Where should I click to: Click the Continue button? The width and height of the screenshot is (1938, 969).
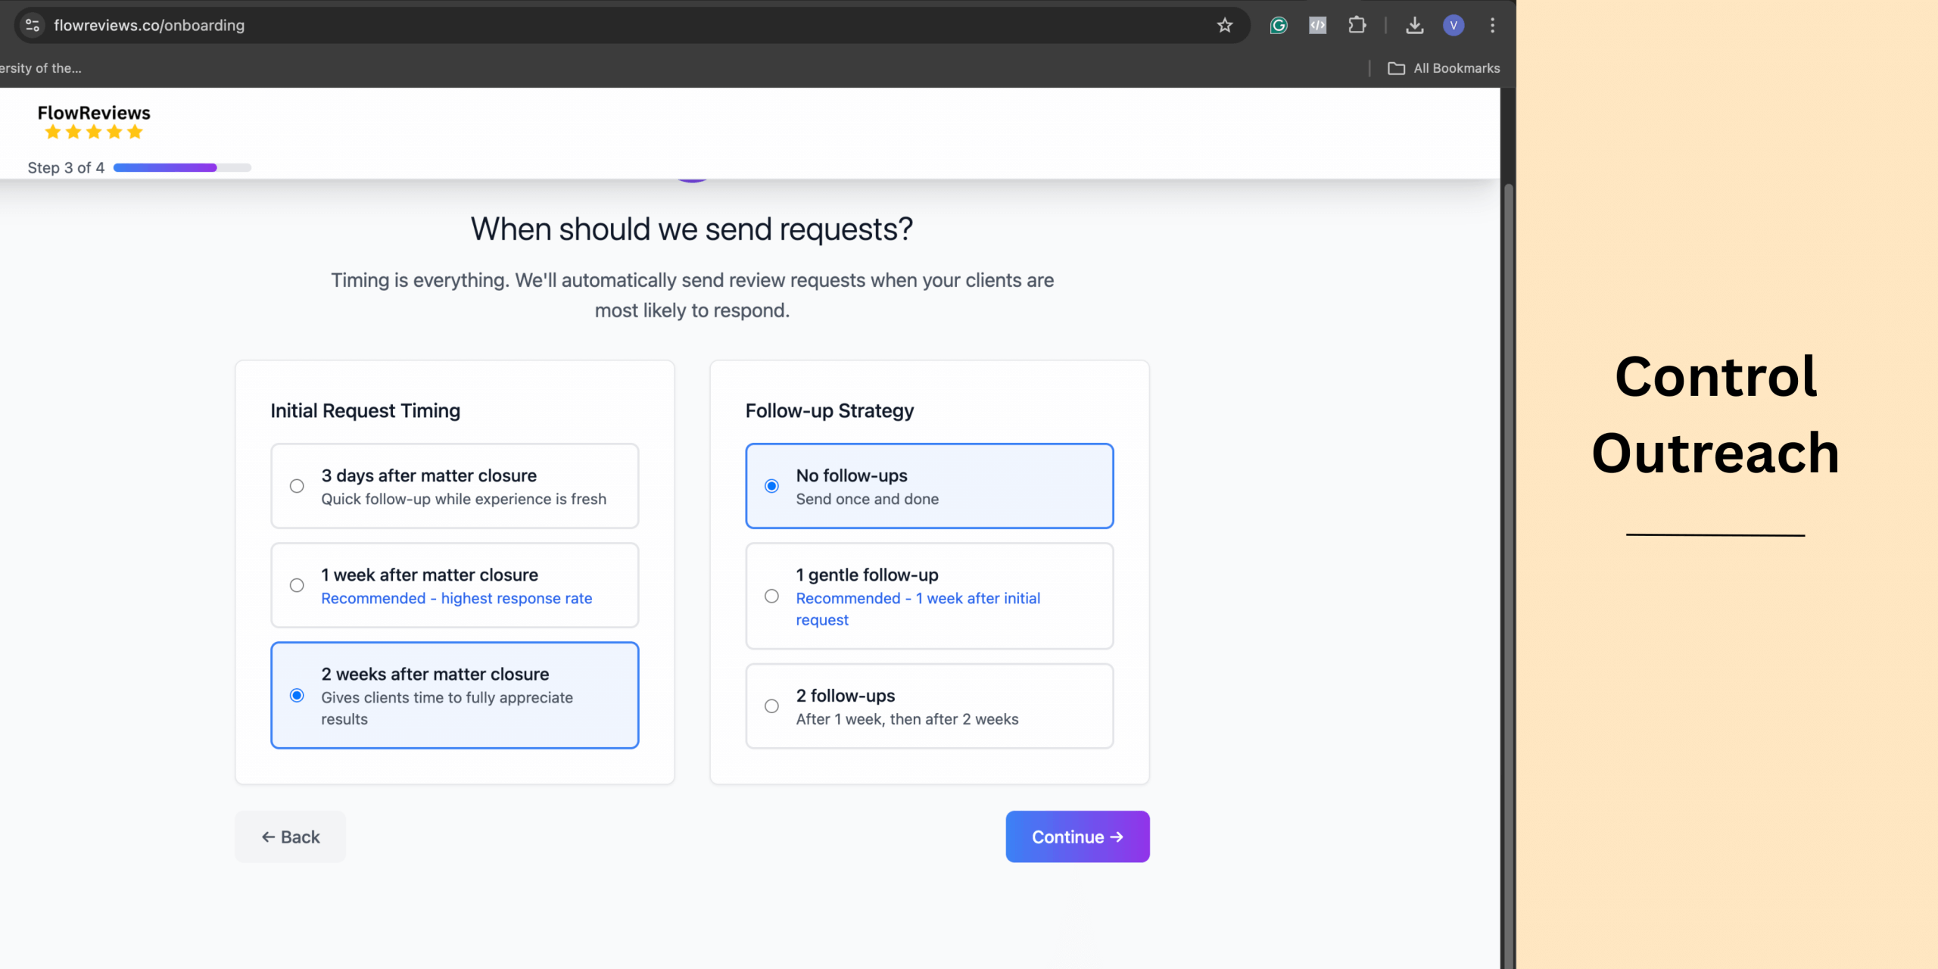point(1076,837)
